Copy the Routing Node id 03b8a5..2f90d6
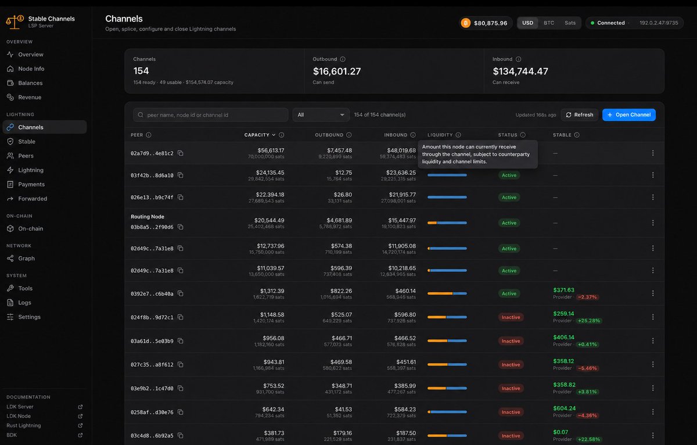697x445 pixels. click(x=181, y=227)
